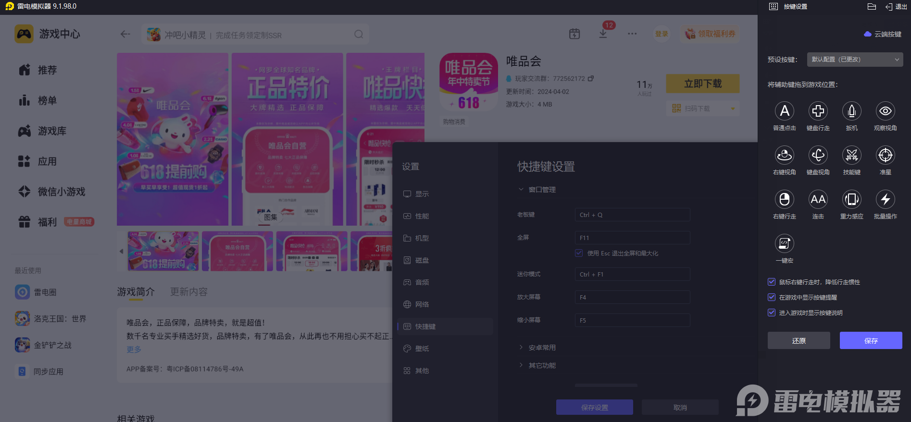Click the blue 保存 button
911x422 pixels.
[x=871, y=340]
